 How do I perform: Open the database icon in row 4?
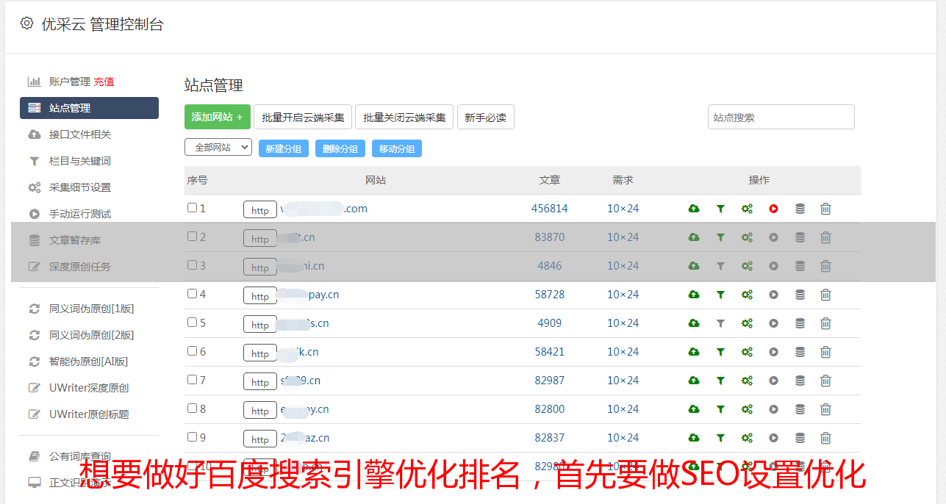[x=800, y=295]
